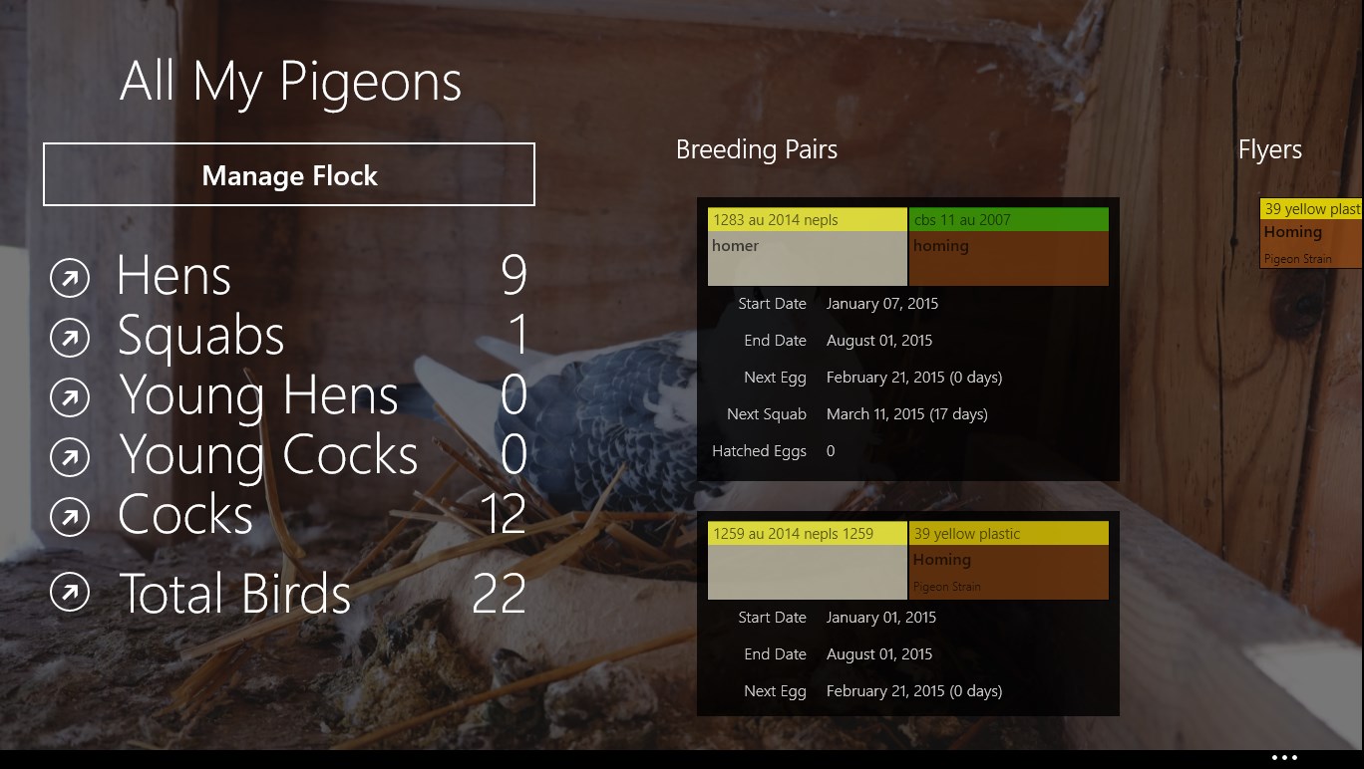
Task: Select the Breeding Pairs section header
Action: pyautogui.click(x=756, y=149)
